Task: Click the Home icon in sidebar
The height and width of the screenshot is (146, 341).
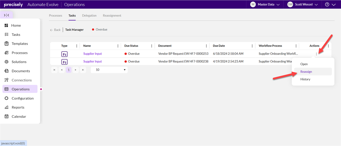Action: pos(7,25)
